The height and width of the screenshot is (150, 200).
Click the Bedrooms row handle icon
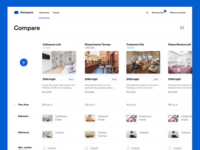[15, 116]
